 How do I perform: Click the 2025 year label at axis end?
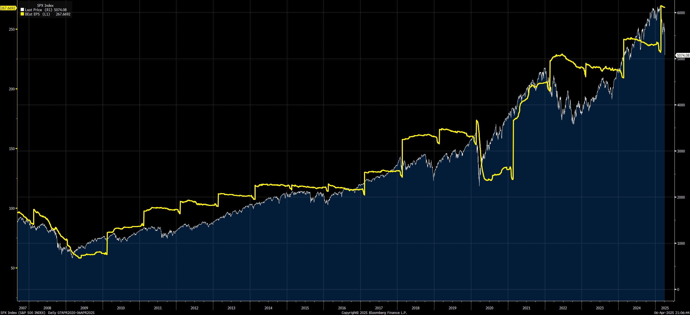665,308
